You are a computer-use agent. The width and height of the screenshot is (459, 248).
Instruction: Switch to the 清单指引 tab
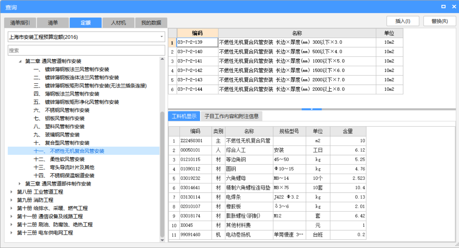20,23
